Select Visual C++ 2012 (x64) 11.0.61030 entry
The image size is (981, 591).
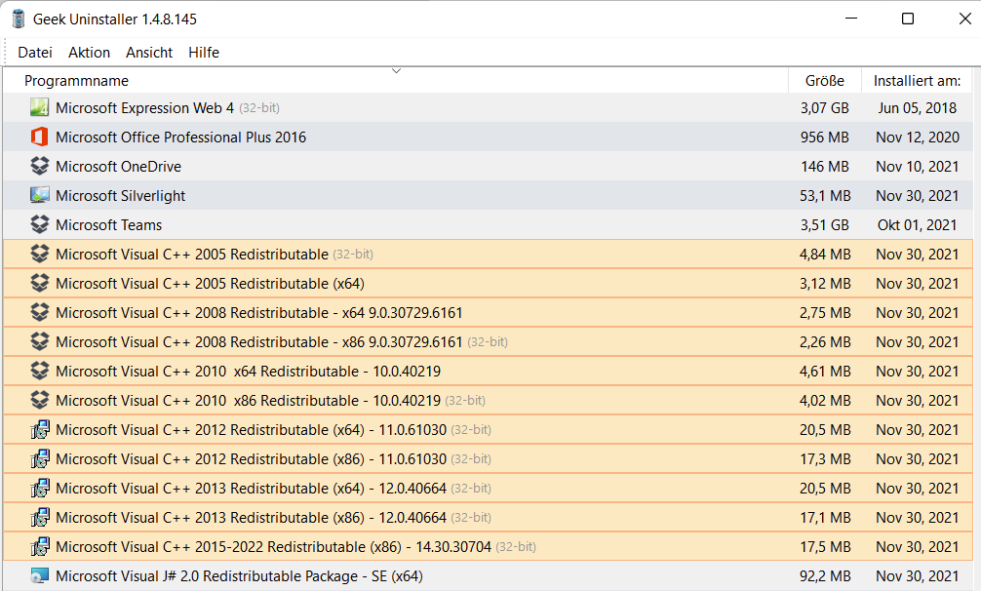tap(488, 430)
